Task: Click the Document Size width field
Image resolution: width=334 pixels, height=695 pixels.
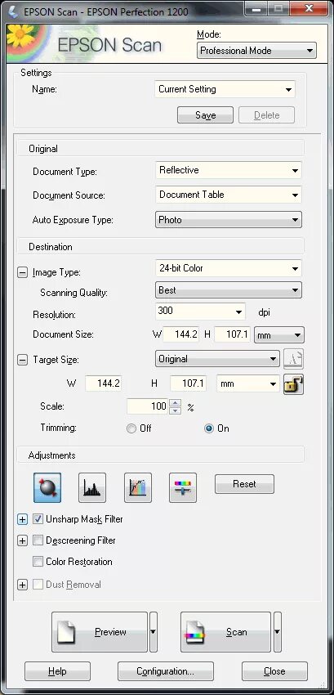Action: [180, 334]
